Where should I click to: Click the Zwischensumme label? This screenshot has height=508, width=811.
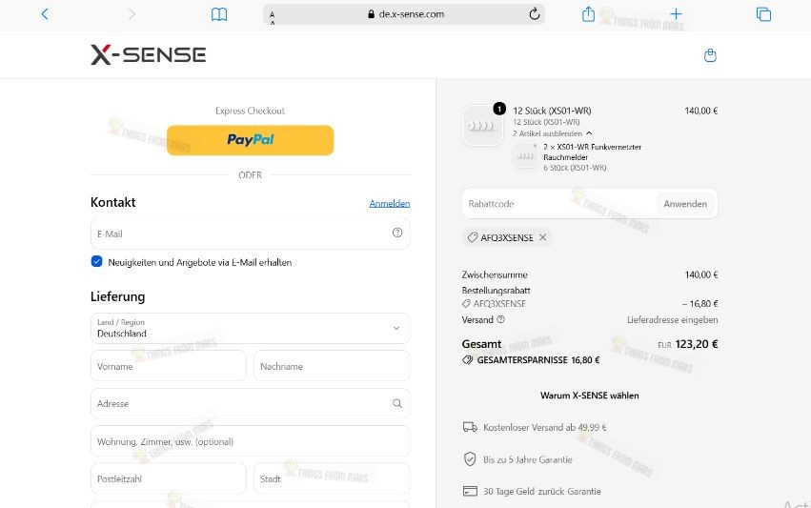pyautogui.click(x=495, y=274)
